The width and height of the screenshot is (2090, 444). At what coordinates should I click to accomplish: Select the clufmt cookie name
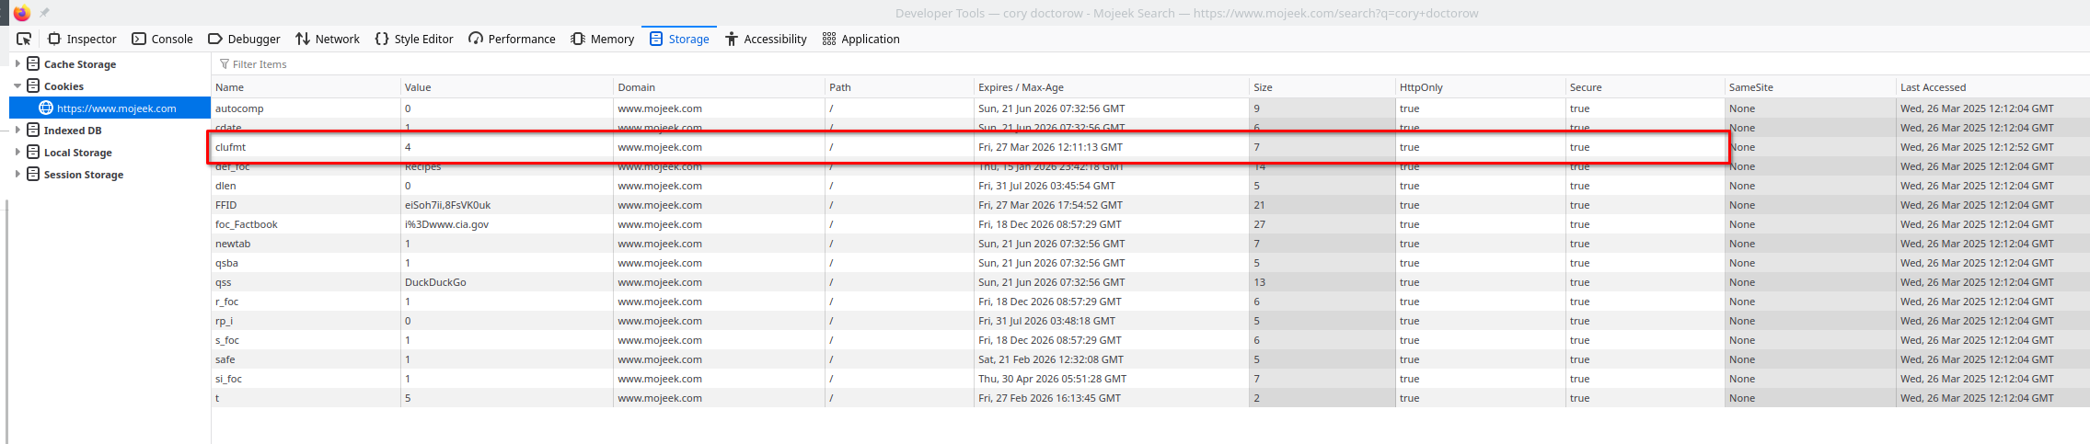(230, 147)
